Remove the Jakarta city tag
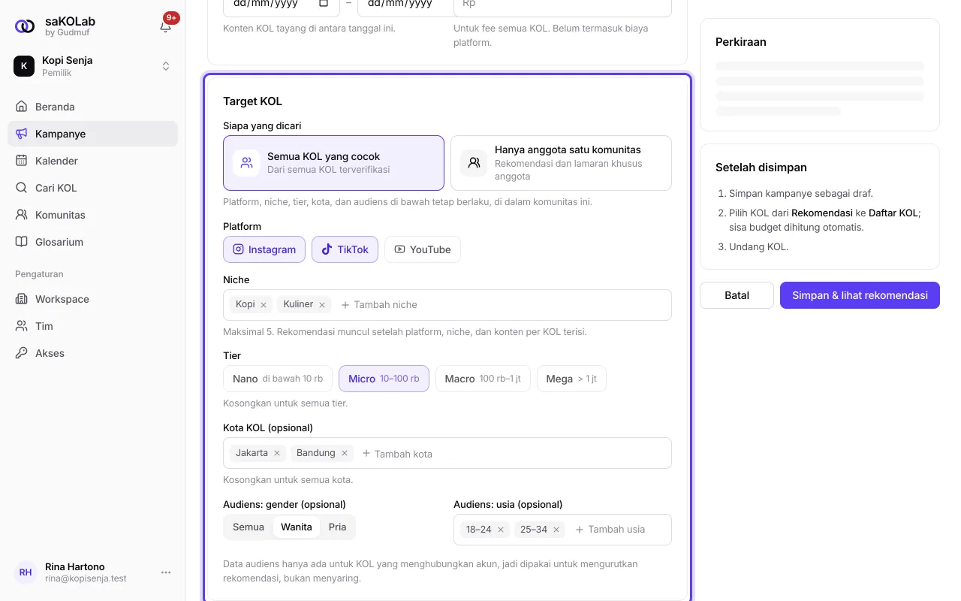Image resolution: width=961 pixels, height=601 pixels. pos(277,454)
